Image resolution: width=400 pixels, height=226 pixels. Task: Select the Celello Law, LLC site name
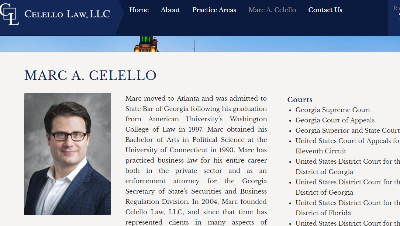click(67, 14)
